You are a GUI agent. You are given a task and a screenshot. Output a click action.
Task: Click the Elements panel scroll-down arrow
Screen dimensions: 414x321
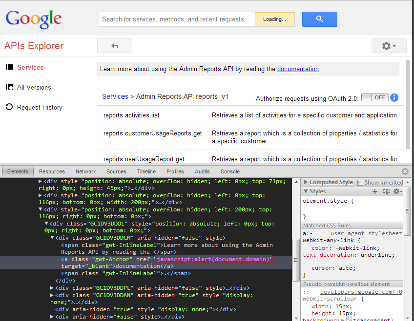click(296, 318)
